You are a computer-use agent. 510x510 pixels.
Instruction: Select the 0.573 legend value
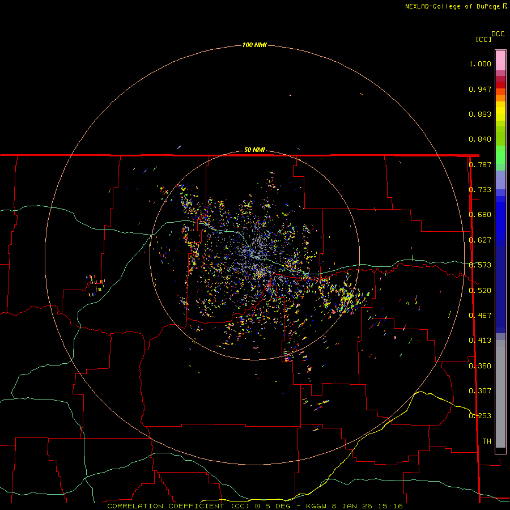480,265
